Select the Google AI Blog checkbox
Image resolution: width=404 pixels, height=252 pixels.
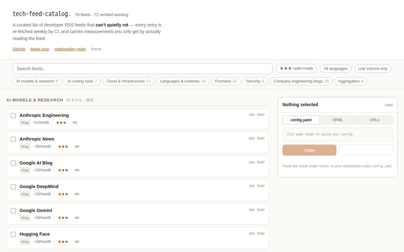13,163
